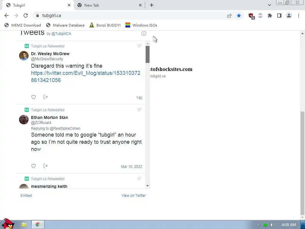Click View on Twitter link
This screenshot has width=305, height=229.
tap(133, 196)
